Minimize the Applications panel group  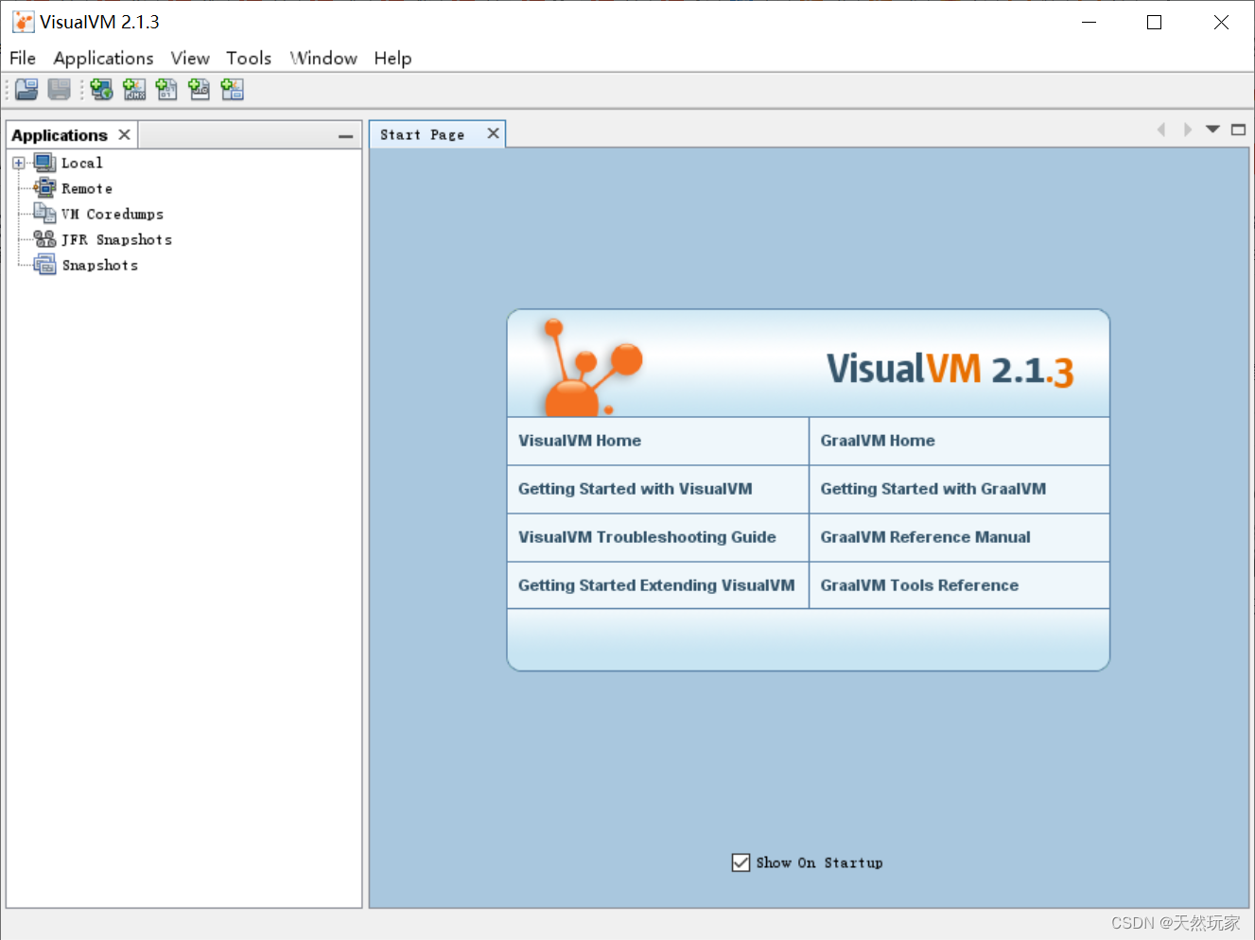click(x=345, y=136)
